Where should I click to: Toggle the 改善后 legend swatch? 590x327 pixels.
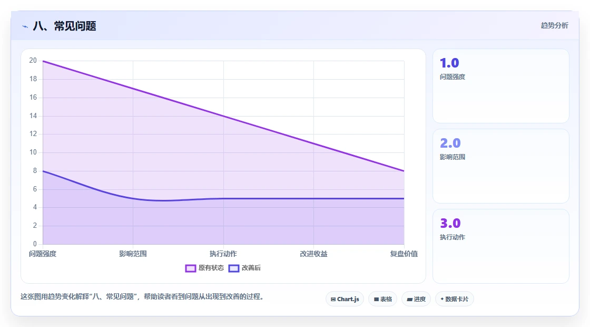click(234, 268)
